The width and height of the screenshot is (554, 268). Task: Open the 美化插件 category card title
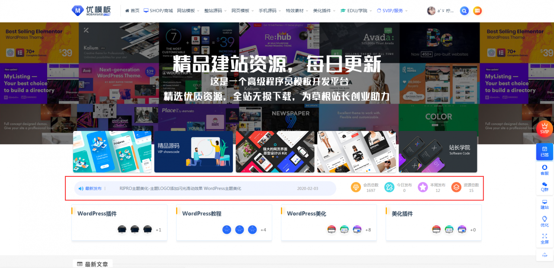402,214
